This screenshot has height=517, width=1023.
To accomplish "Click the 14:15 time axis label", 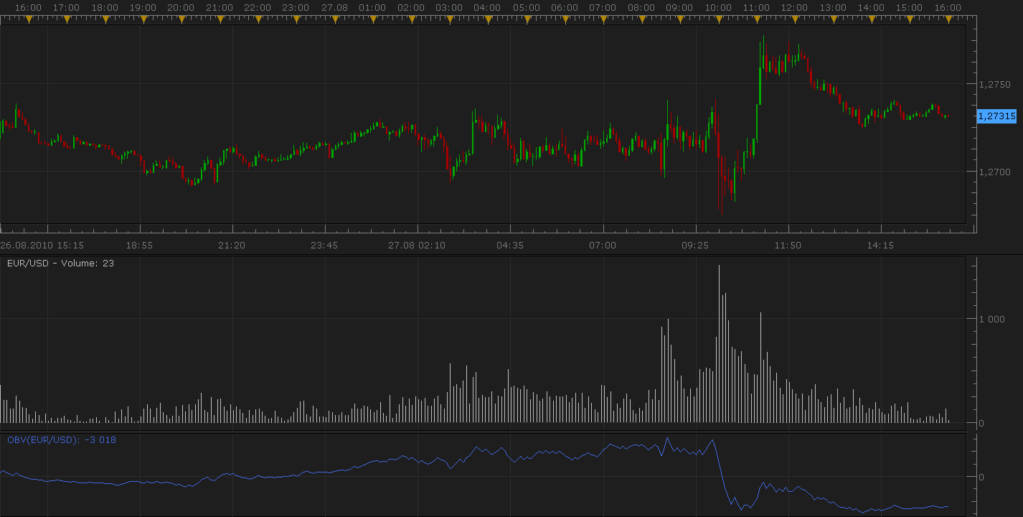I will (880, 246).
